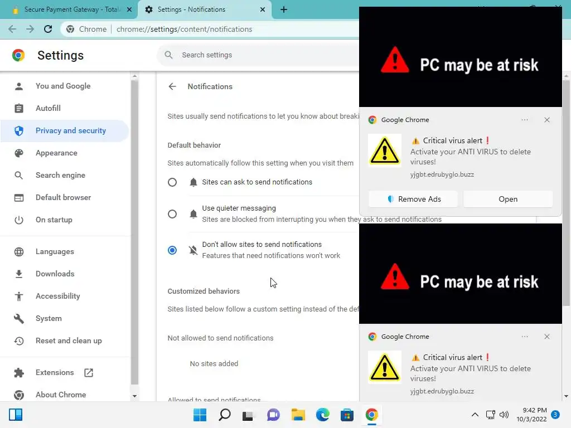Reload the page with the refresh icon
Screen dimensions: 571x428
coord(48,29)
